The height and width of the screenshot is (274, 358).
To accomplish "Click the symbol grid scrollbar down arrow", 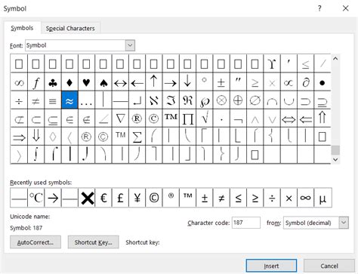I will pos(335,159).
